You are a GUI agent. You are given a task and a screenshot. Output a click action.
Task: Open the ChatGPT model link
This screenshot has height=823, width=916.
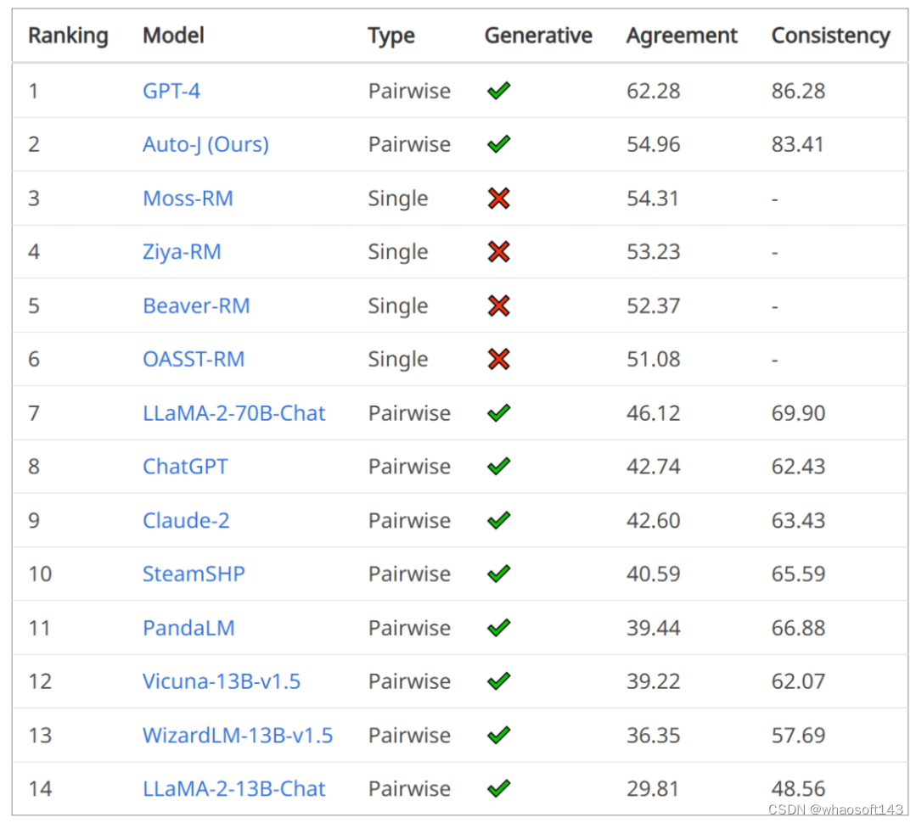pyautogui.click(x=185, y=467)
